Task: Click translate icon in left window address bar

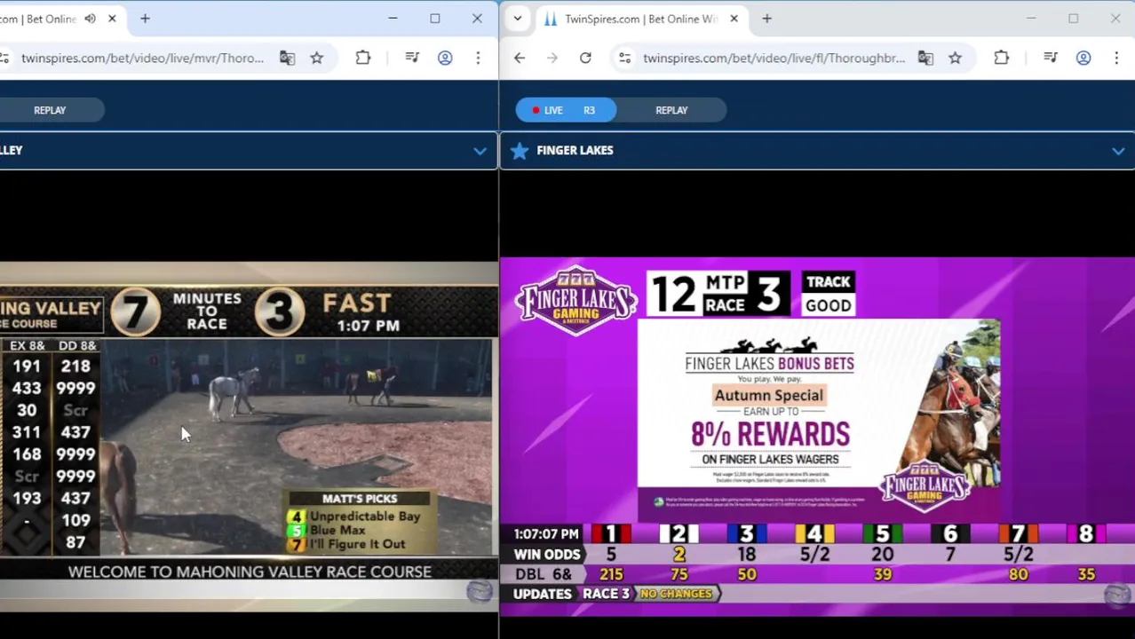Action: tap(287, 58)
